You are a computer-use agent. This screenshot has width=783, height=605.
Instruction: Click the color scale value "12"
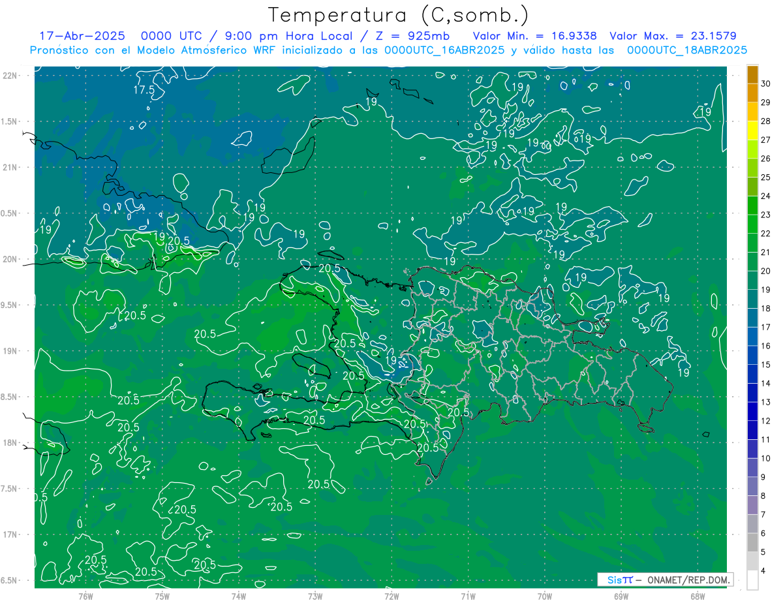(766, 421)
